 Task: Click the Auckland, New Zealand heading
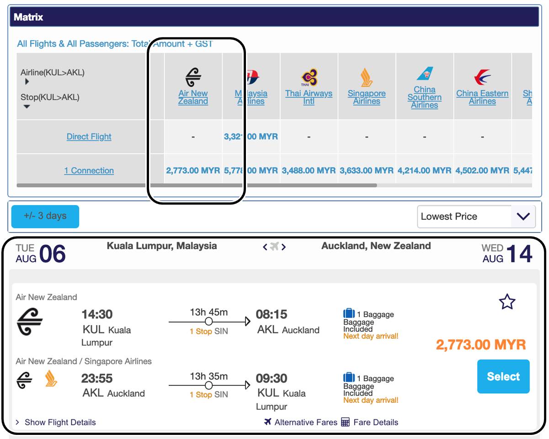point(376,246)
